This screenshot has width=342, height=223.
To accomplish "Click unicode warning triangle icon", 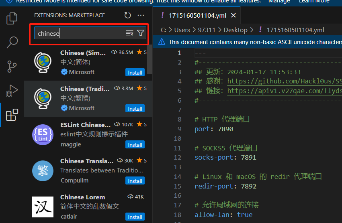I will click(162, 42).
